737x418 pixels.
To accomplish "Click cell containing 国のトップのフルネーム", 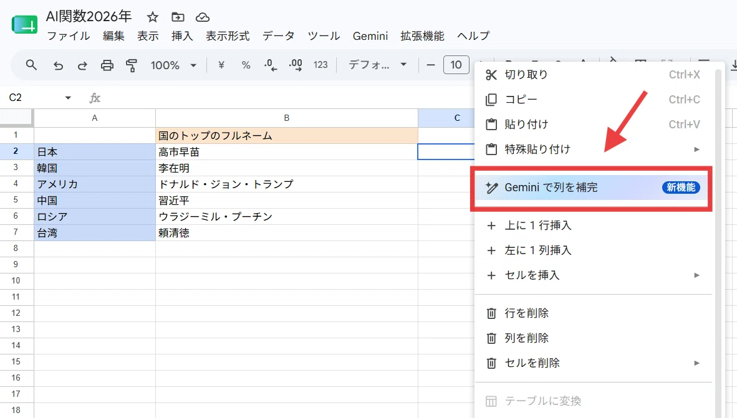I will [287, 136].
